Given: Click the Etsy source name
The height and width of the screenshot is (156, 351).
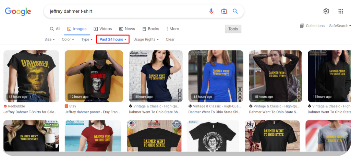Looking at the screenshot, I should click(x=73, y=106).
